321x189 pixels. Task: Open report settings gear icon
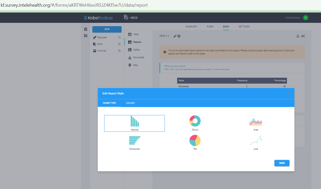tap(179, 36)
